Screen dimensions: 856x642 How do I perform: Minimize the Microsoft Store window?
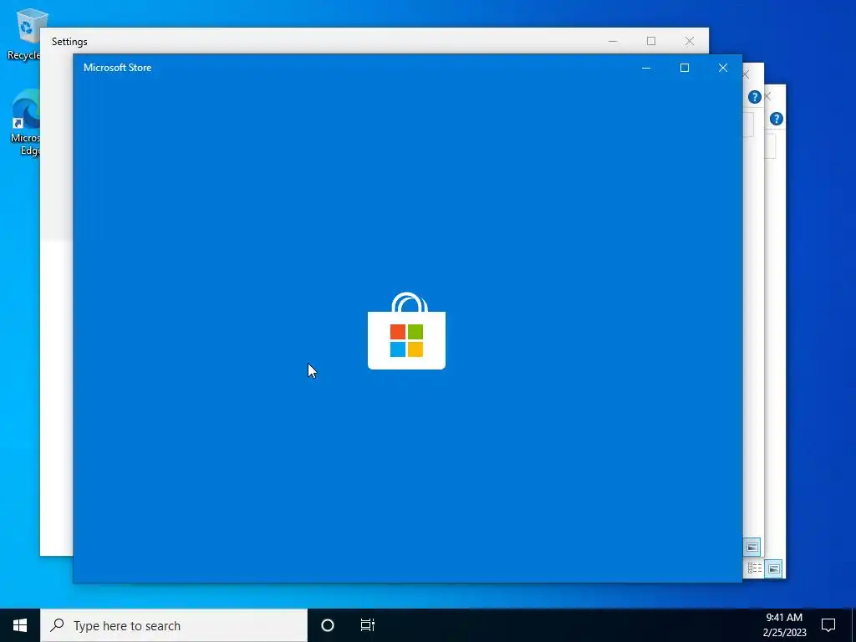point(646,68)
